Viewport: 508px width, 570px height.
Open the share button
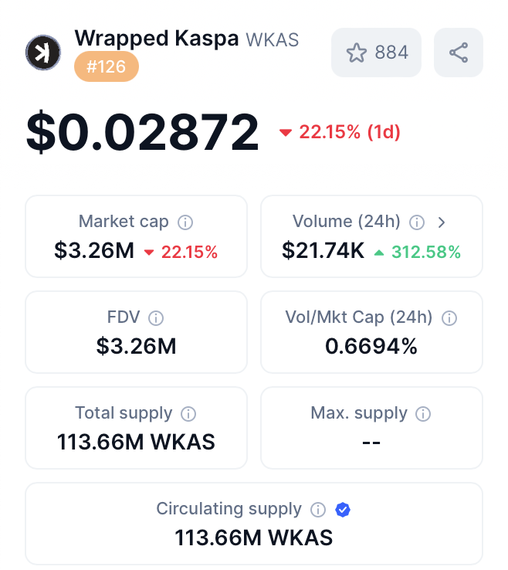(x=459, y=53)
